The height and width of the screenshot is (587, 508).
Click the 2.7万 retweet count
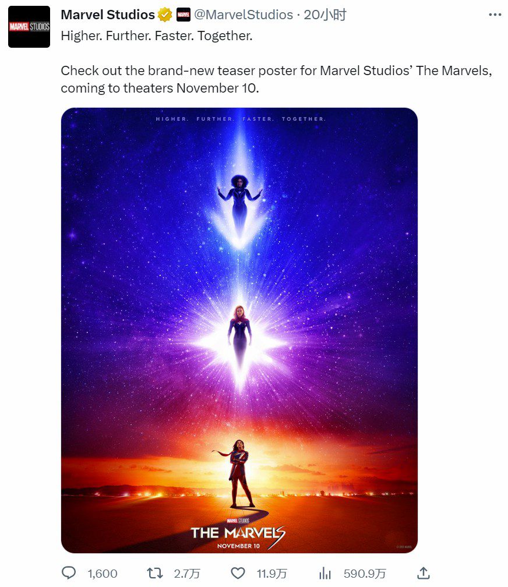point(187,574)
